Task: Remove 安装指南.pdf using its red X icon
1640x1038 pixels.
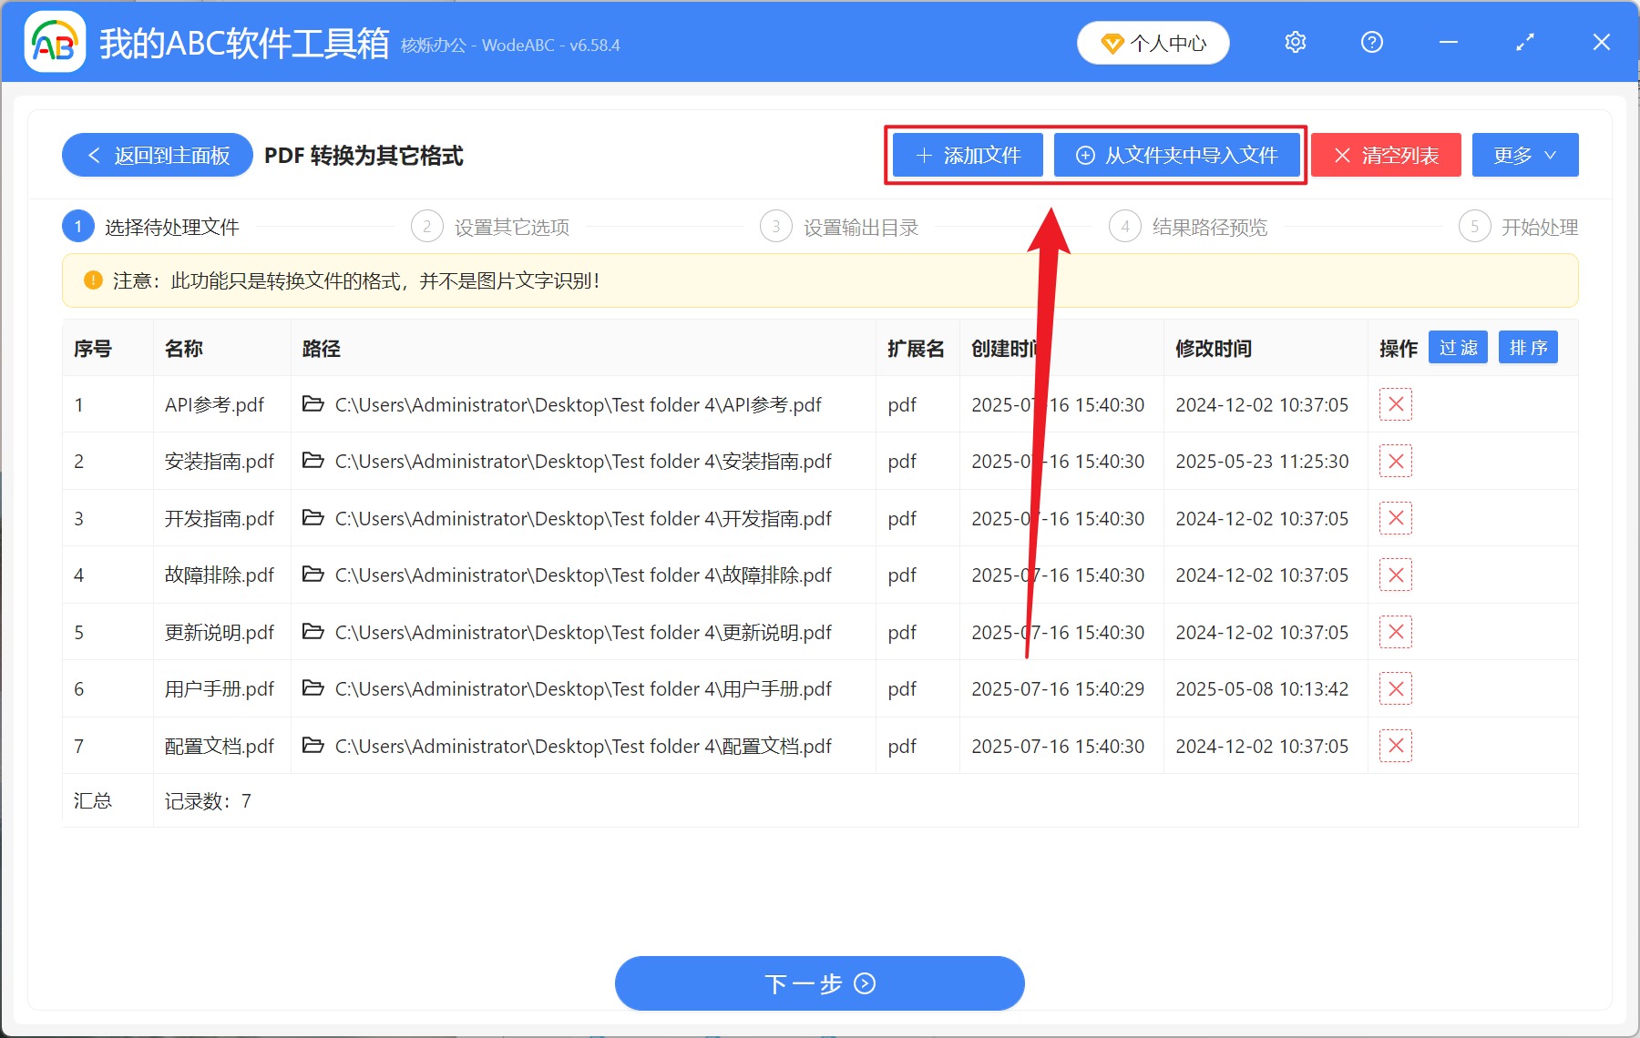Action: (1395, 461)
